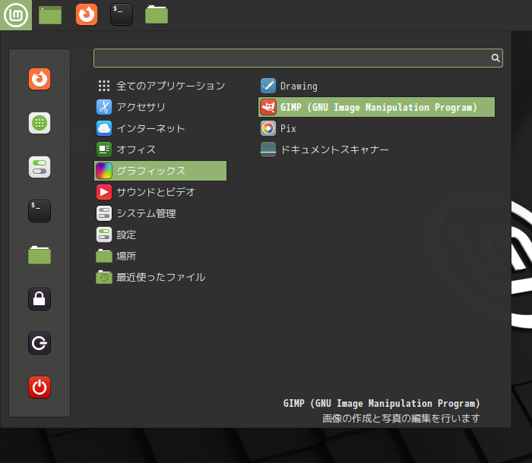Click the scanner icon for ドキュメントスキャナー
Image resolution: width=532 pixels, height=463 pixels.
pos(268,150)
